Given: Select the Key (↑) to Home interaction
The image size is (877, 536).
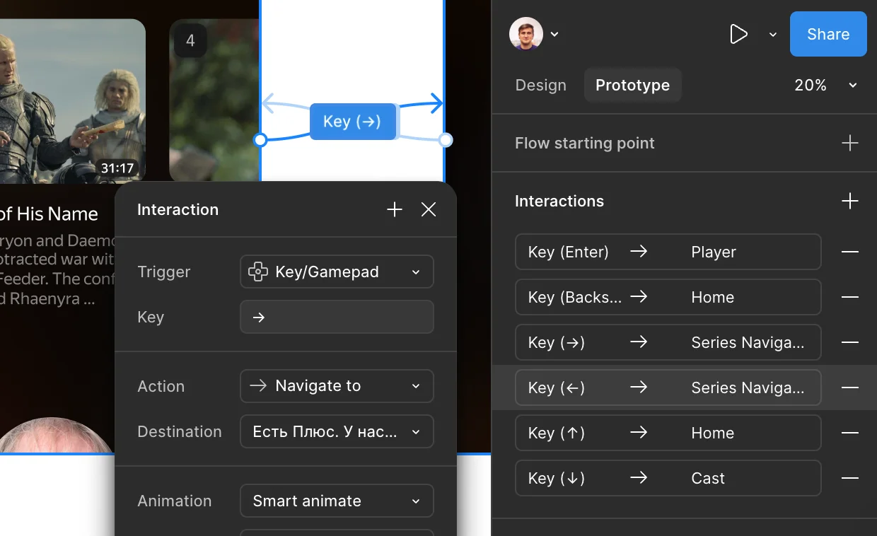Looking at the screenshot, I should coord(668,433).
